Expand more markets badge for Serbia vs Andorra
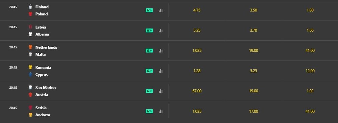The image size is (338, 123). tap(149, 111)
